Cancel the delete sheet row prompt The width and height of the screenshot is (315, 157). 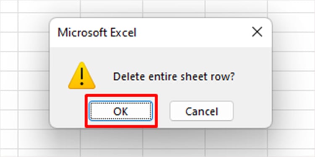(x=202, y=111)
